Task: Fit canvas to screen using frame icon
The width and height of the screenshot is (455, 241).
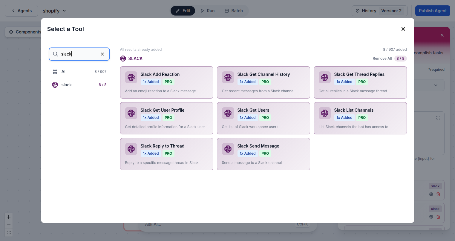Action: [8, 233]
